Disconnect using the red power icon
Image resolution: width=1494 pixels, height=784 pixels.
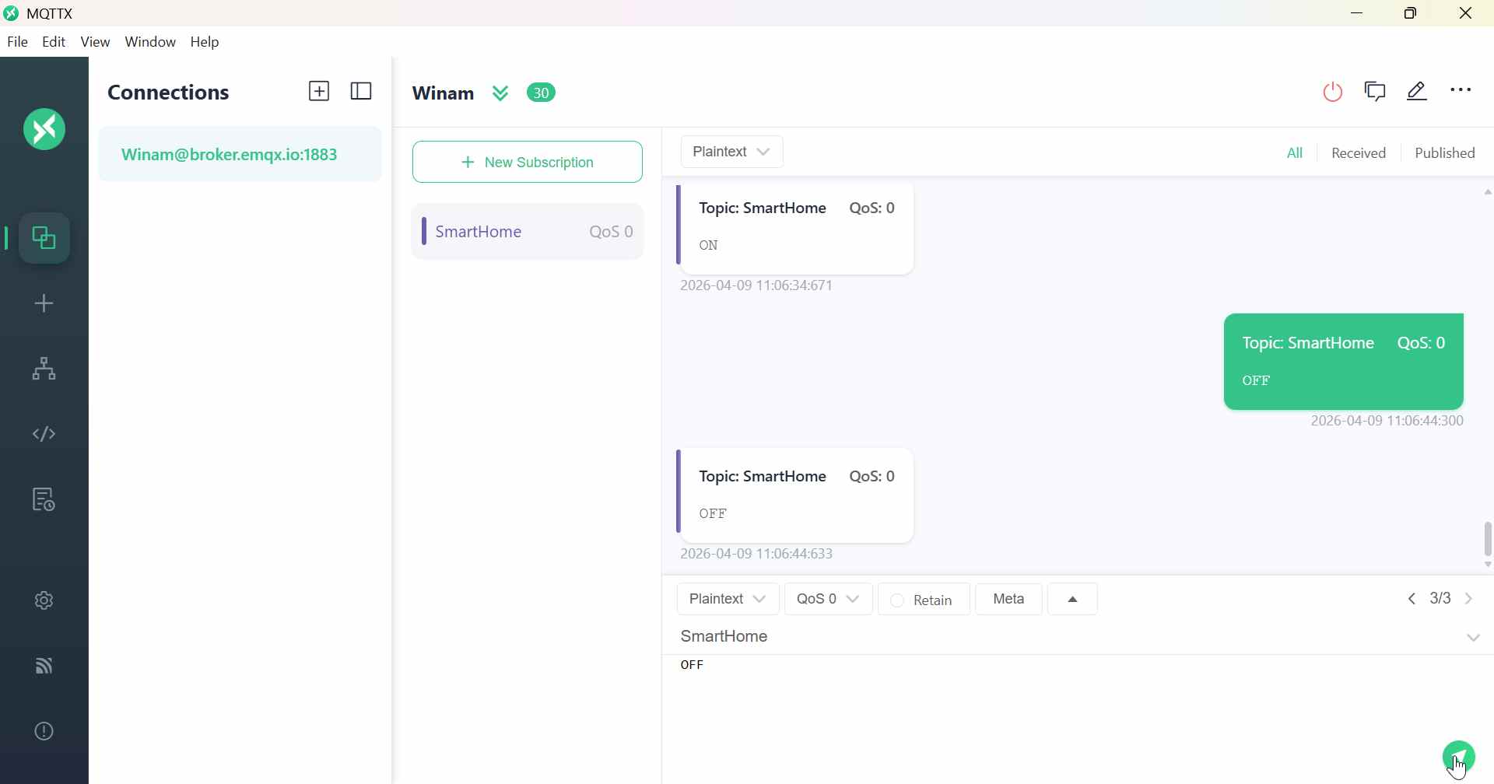[x=1334, y=92]
